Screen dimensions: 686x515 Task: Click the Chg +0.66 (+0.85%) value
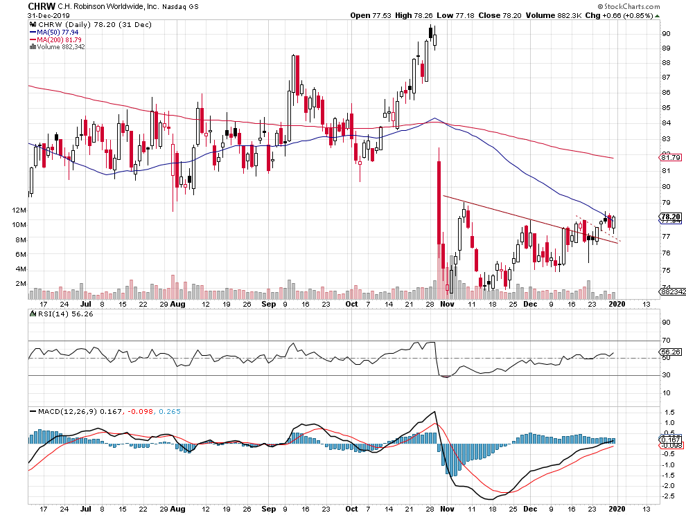tap(619, 15)
